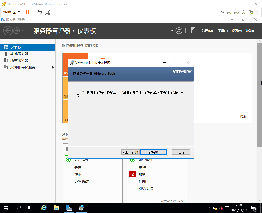
Task: Send Ctrl+Alt+Del to the virtual machine
Action: point(40,12)
